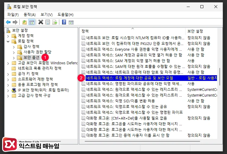Select policy 익명으로 액세스할 수 있는 공유
Viewport: 227px width, 154px height.
pos(149,107)
